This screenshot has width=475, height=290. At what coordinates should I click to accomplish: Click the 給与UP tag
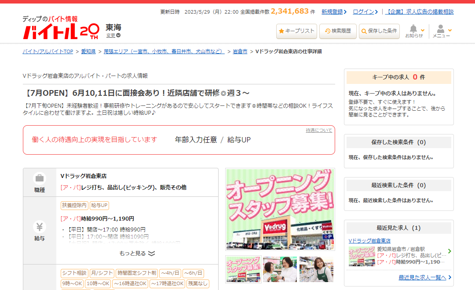(99, 205)
